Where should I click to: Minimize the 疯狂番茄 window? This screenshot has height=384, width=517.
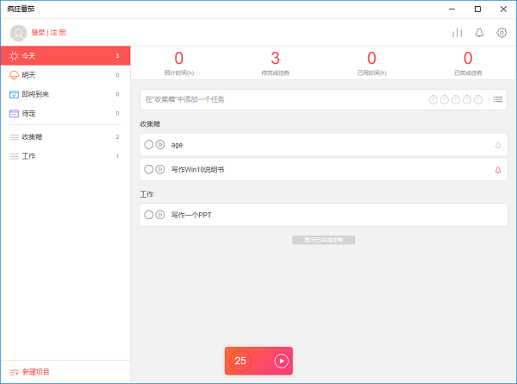click(x=452, y=9)
